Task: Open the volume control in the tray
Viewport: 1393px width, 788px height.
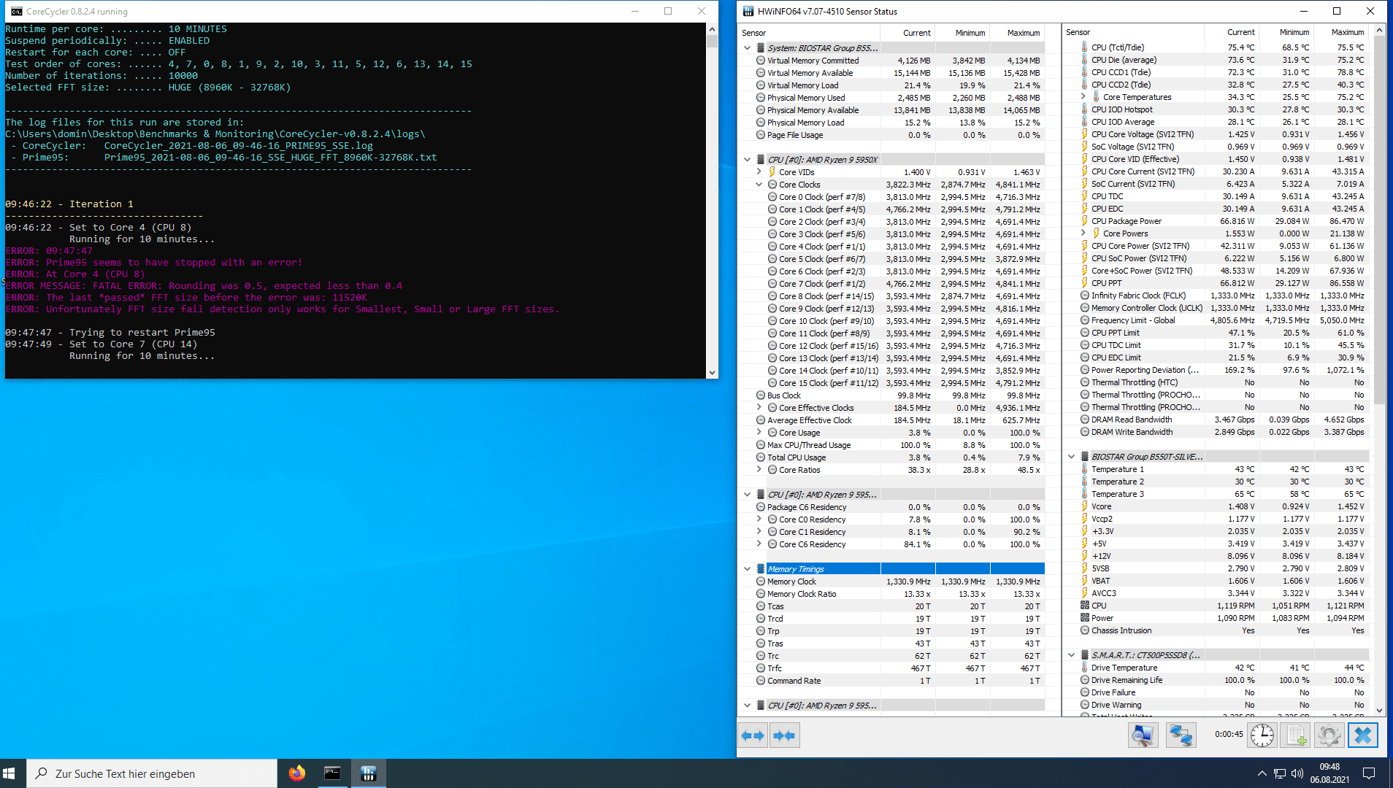Action: [1297, 773]
